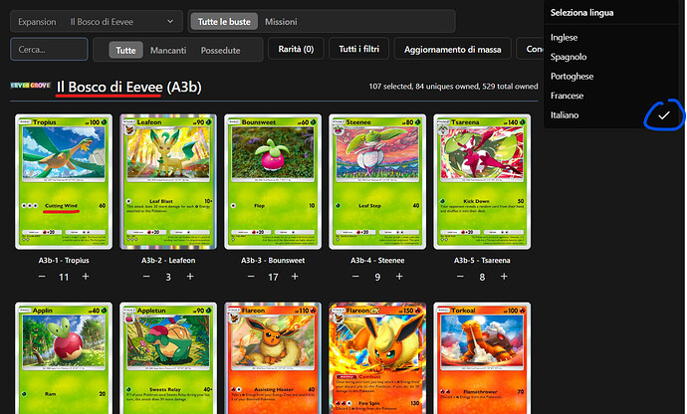Open the Bounsweet card image
687x414 pixels.
click(273, 182)
